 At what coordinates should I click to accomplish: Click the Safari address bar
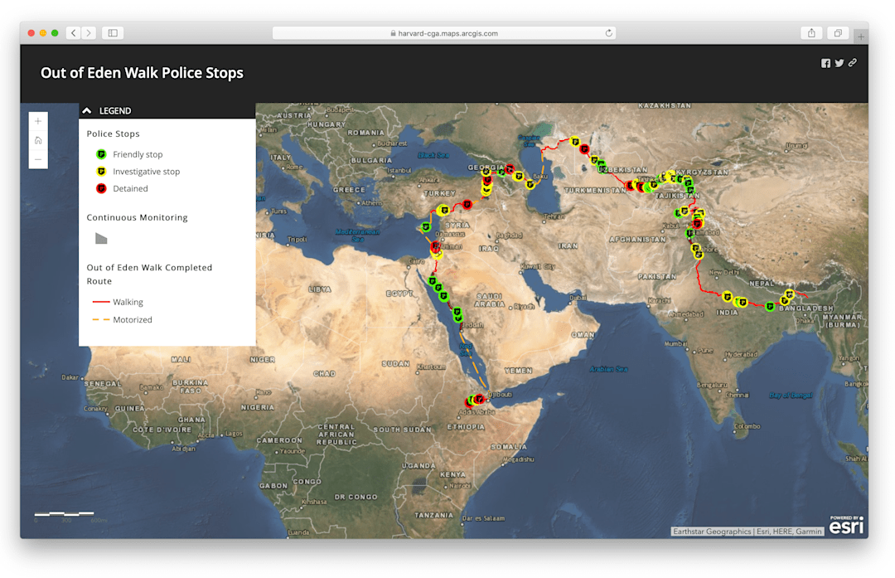pyautogui.click(x=443, y=33)
